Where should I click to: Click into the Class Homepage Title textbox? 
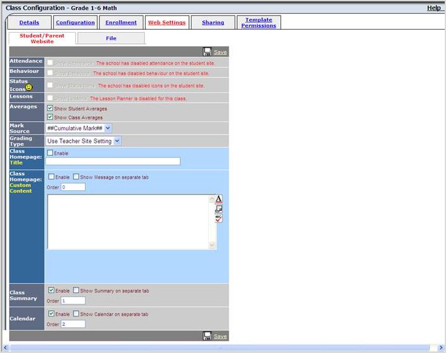tap(113, 161)
